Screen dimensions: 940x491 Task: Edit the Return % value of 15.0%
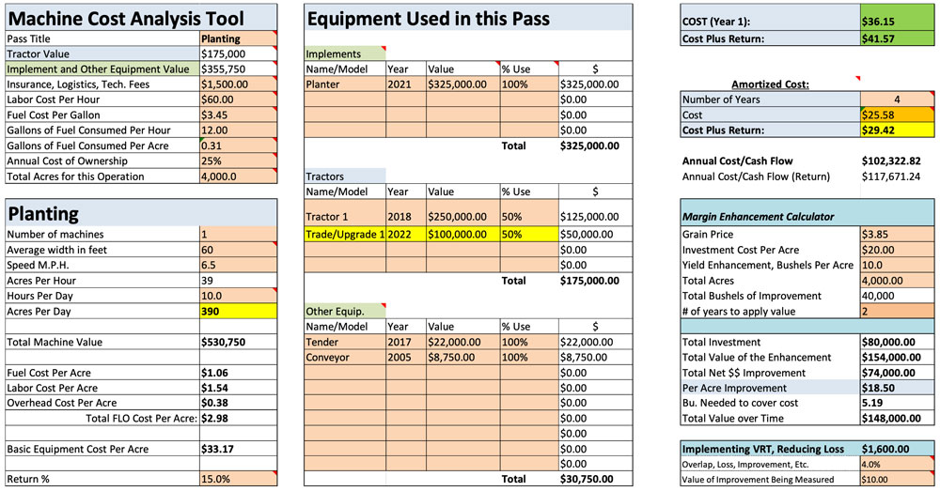[238, 479]
